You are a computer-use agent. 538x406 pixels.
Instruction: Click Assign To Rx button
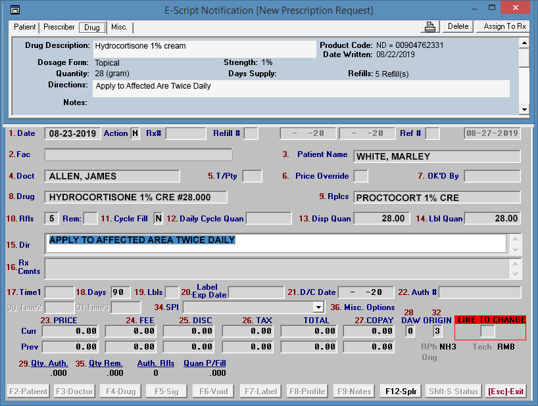pyautogui.click(x=504, y=26)
